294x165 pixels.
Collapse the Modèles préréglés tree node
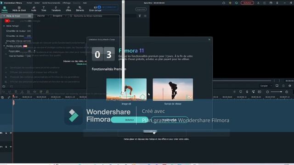click(4, 46)
